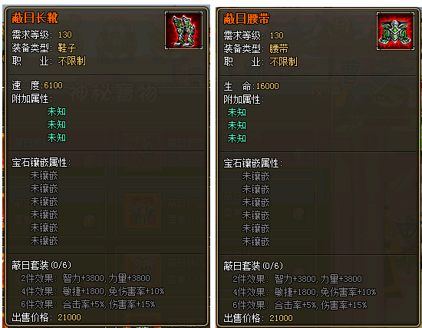The width and height of the screenshot is (422, 328).
Task: Click boots sale price 21000
Action: tap(69, 317)
